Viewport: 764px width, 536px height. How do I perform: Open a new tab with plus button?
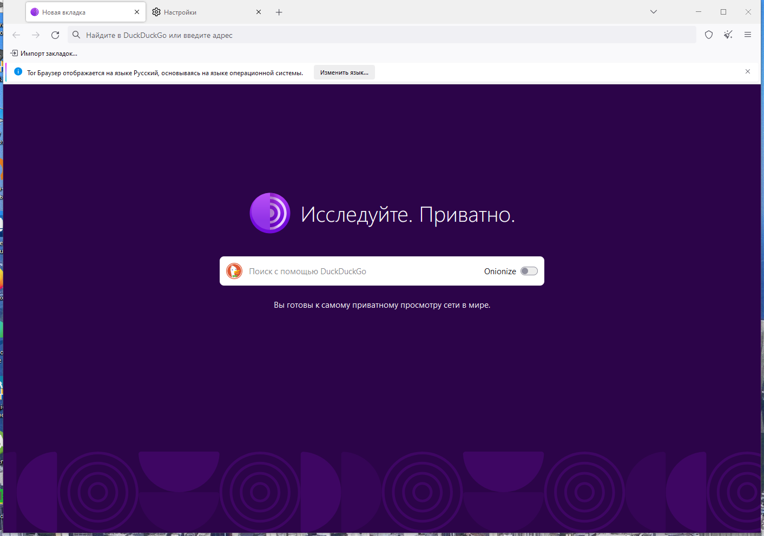coord(279,12)
